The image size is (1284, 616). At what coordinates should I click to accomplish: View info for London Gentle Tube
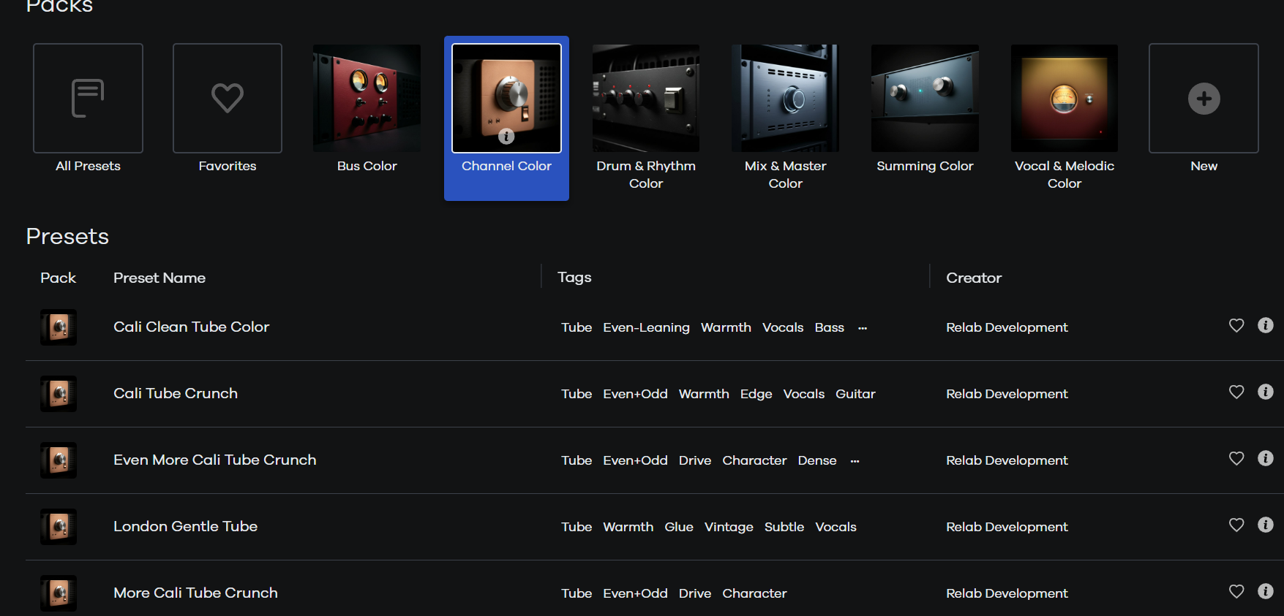coord(1266,525)
